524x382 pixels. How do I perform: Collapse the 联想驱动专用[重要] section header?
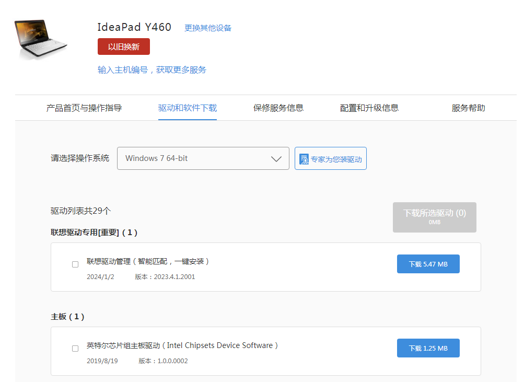[x=94, y=233]
